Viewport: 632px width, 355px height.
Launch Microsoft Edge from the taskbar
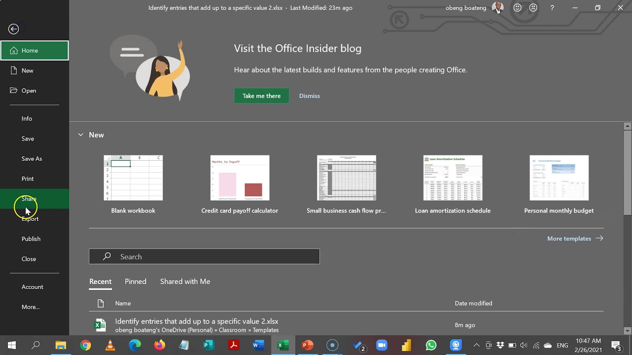135,345
